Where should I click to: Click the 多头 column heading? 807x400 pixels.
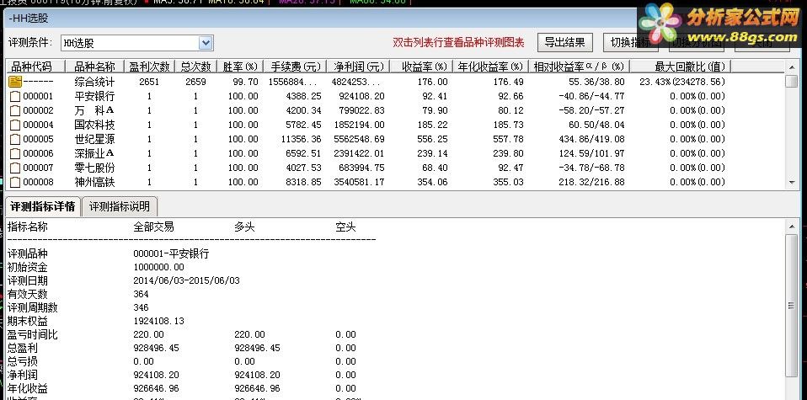click(244, 227)
